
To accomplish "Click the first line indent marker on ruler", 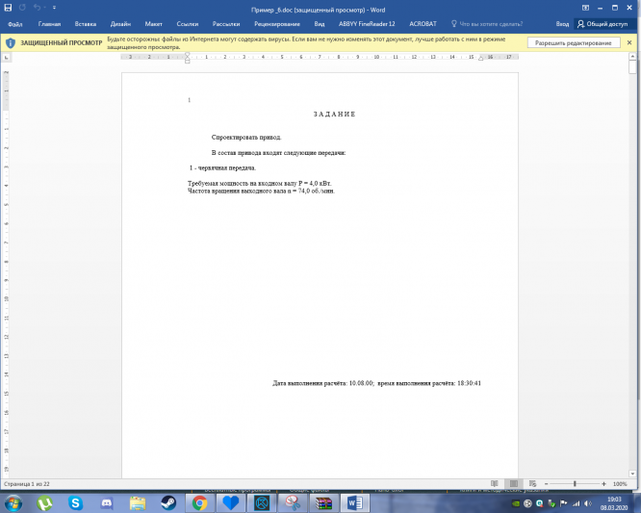I will pos(188,55).
